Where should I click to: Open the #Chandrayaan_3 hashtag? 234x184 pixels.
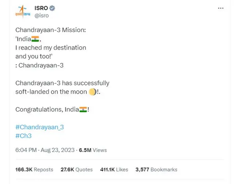[39, 127]
